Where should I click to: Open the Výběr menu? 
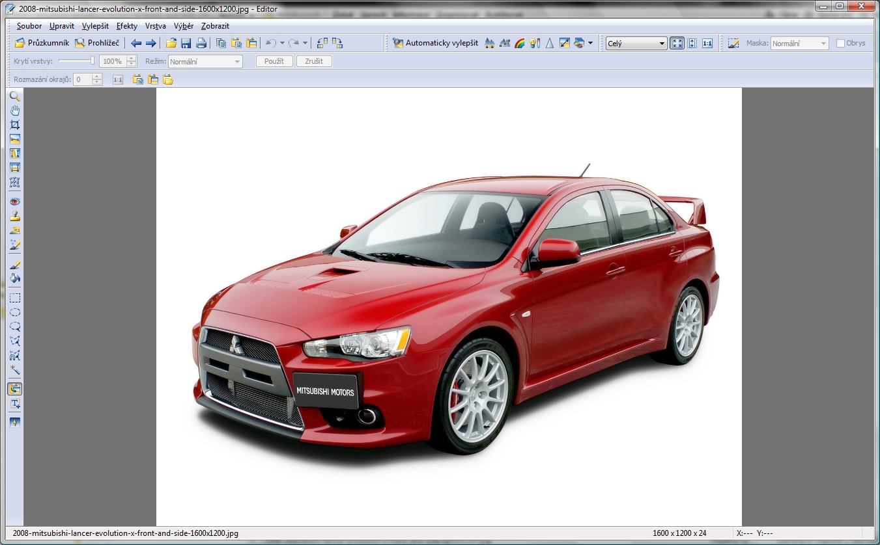tap(184, 26)
